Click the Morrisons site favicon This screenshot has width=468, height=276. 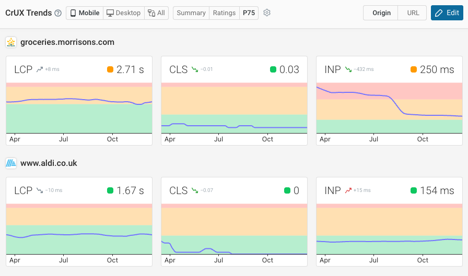[11, 42]
